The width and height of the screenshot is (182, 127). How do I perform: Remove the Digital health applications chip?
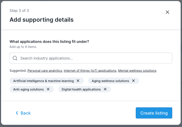(x=105, y=89)
